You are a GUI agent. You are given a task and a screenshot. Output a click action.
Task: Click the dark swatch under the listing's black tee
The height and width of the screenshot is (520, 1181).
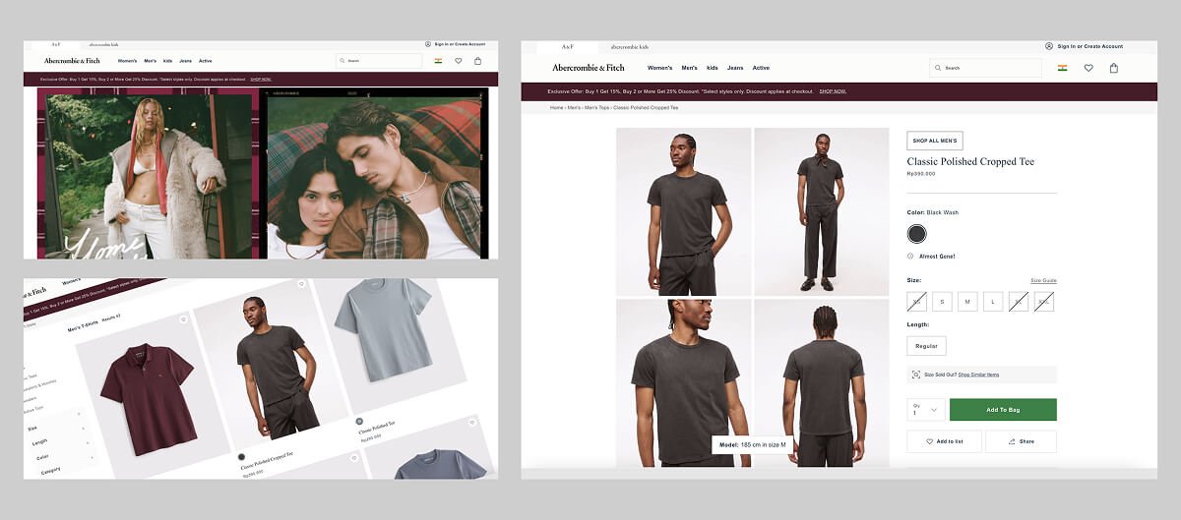tap(241, 456)
